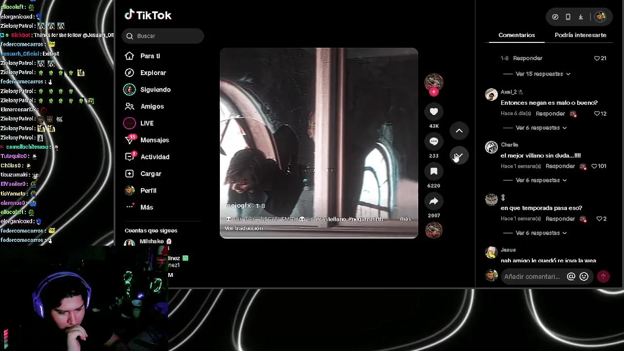
Task: Like the temporada comment with 2 likes
Action: pyautogui.click(x=599, y=219)
